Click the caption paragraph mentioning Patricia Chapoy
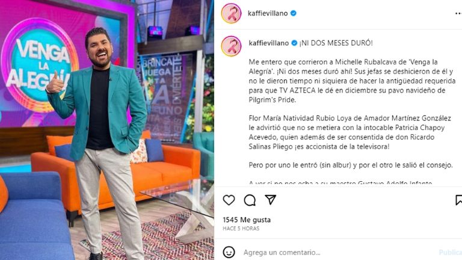 [350, 132]
